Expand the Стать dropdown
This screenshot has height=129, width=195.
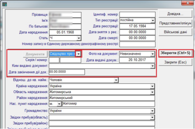coord(79,38)
